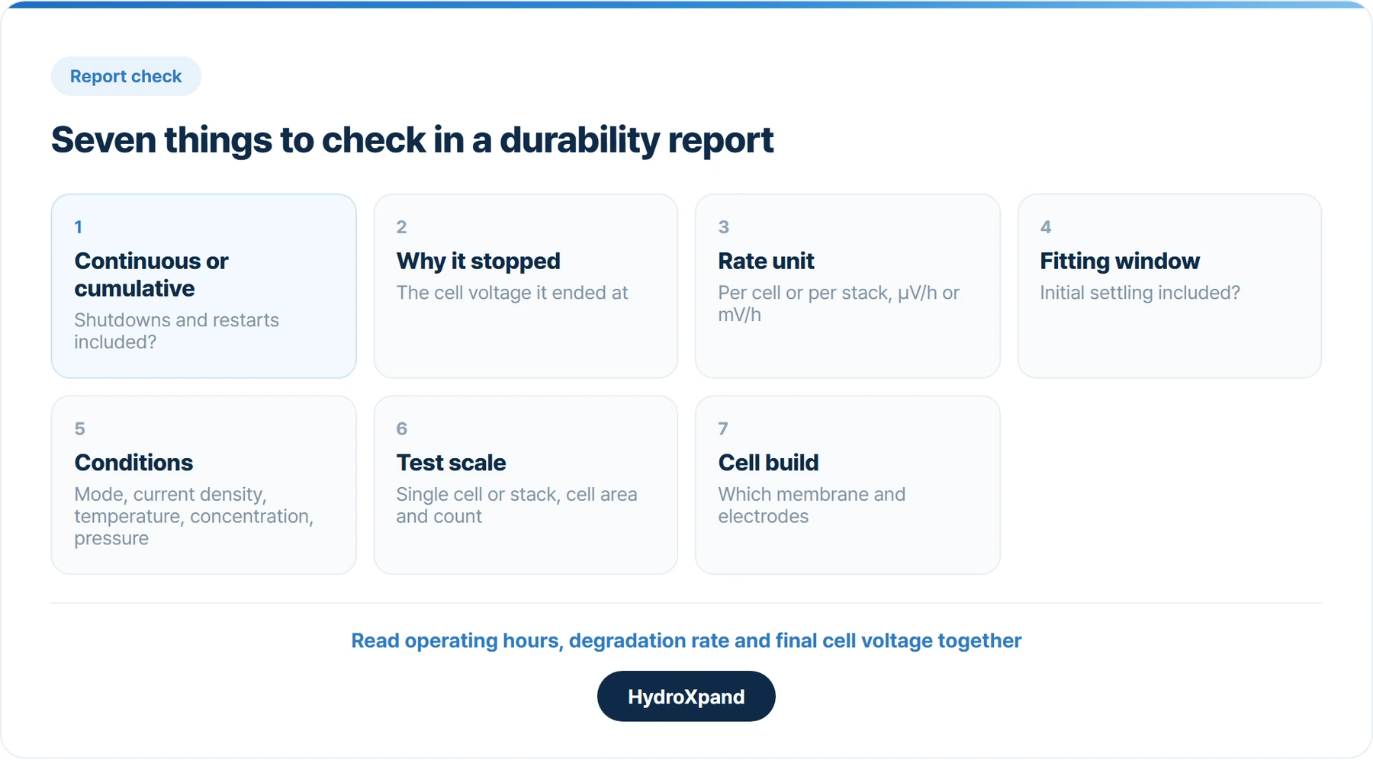Click the headline 'Seven things to check in a durability report'
The image size is (1373, 760).
click(412, 140)
